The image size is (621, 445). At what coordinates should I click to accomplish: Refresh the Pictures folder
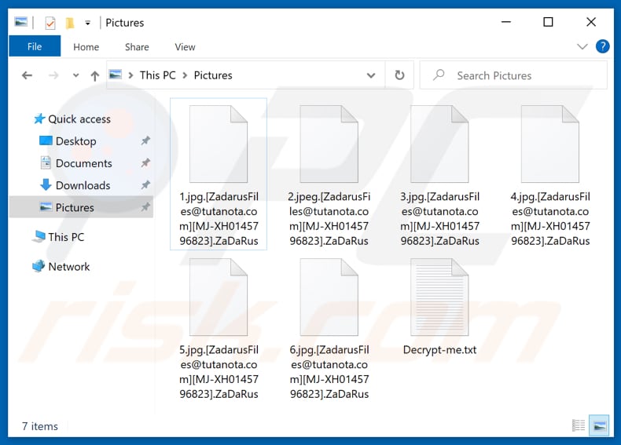tap(399, 75)
